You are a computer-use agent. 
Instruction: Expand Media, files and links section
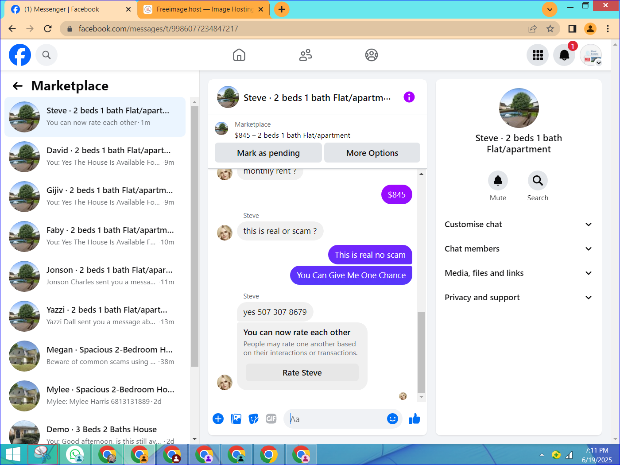pyautogui.click(x=519, y=273)
